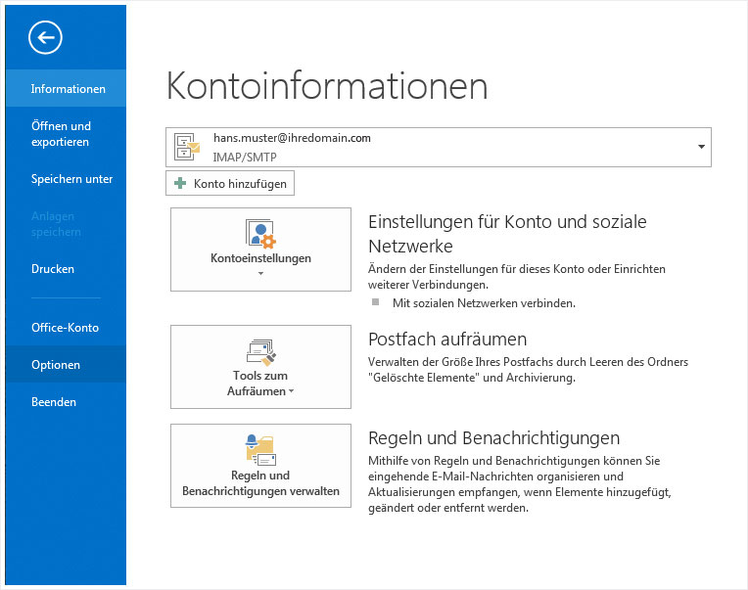The image size is (748, 590).
Task: Click the Postfach aufräumen heading
Action: tap(447, 340)
